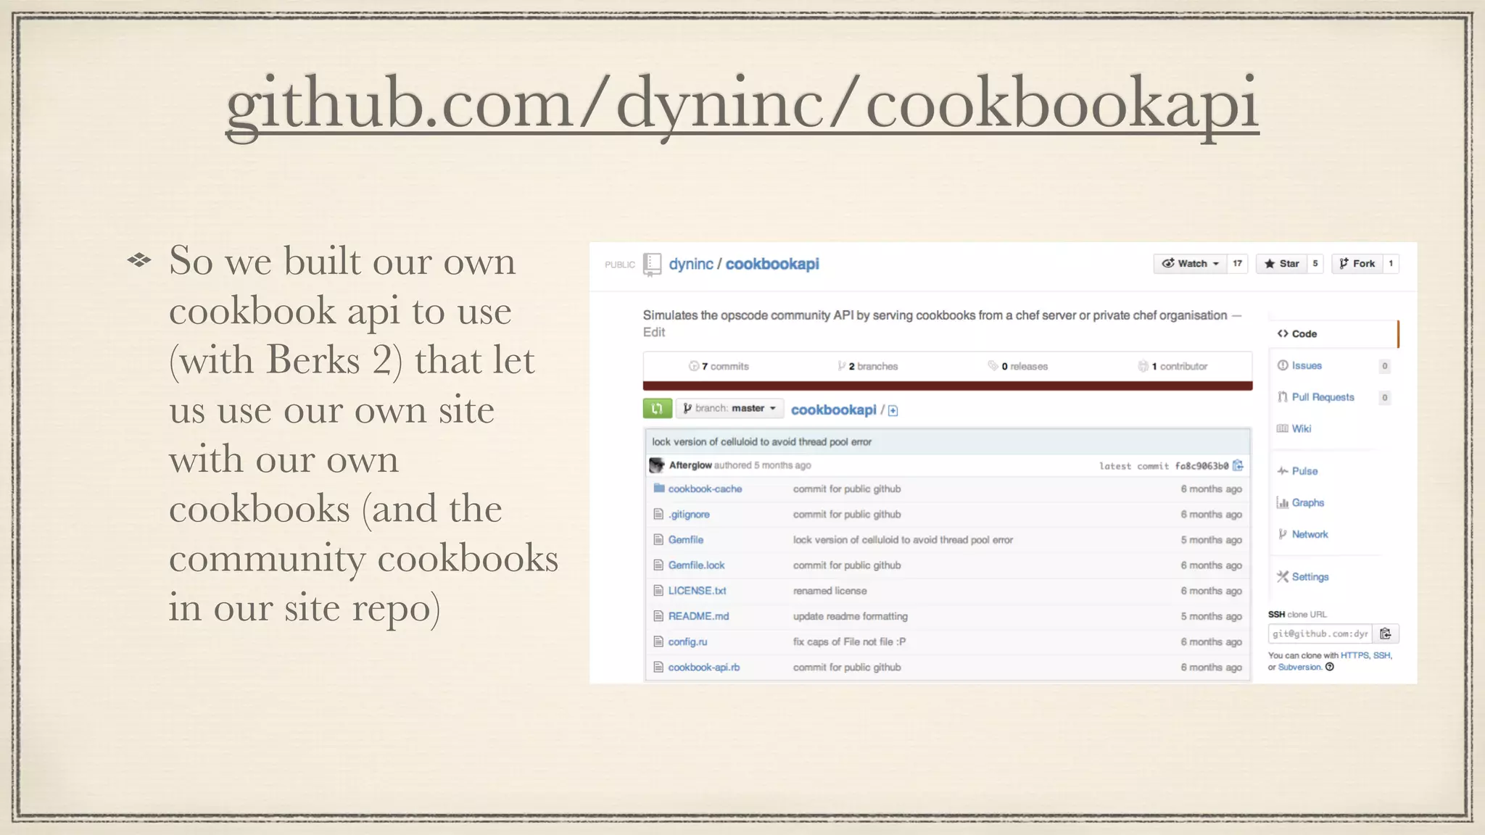Copy the latest commit SHA icon
This screenshot has height=835, width=1485.
[x=1238, y=465]
